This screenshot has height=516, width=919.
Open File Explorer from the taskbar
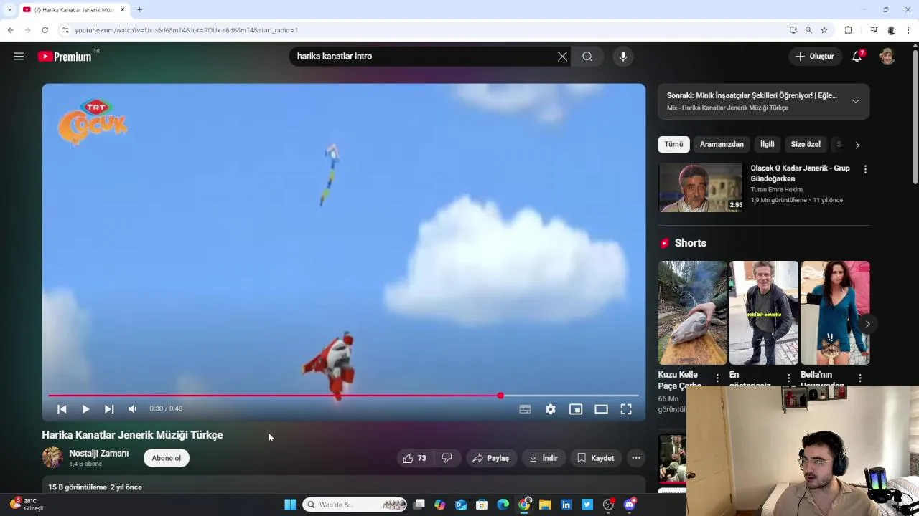point(545,505)
